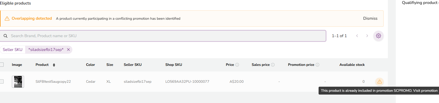Go to previous results page
Screen dimensions: 439x103
pos(357,36)
